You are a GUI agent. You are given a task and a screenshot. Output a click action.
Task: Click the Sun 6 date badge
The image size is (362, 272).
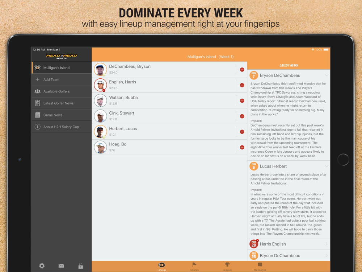tap(254, 166)
